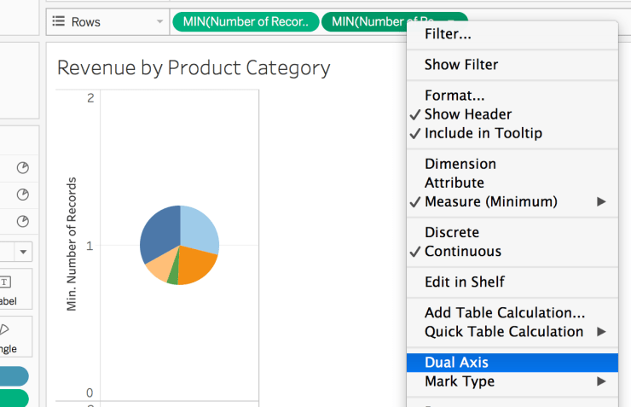Screen dimensions: 631x407
Task: Click the first MIN(Number of Records) pill
Action: pyautogui.click(x=246, y=21)
